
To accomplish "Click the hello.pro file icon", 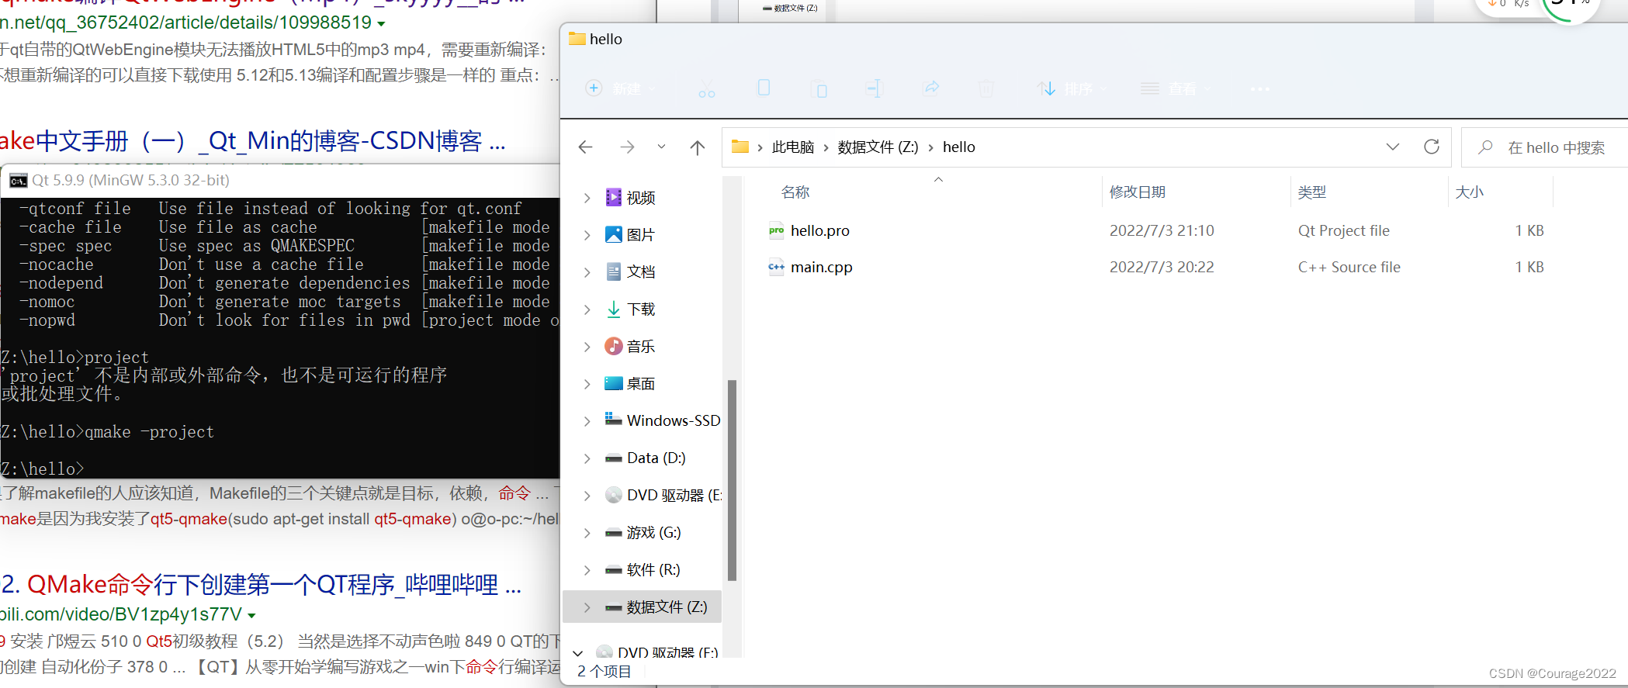I will pos(776,230).
